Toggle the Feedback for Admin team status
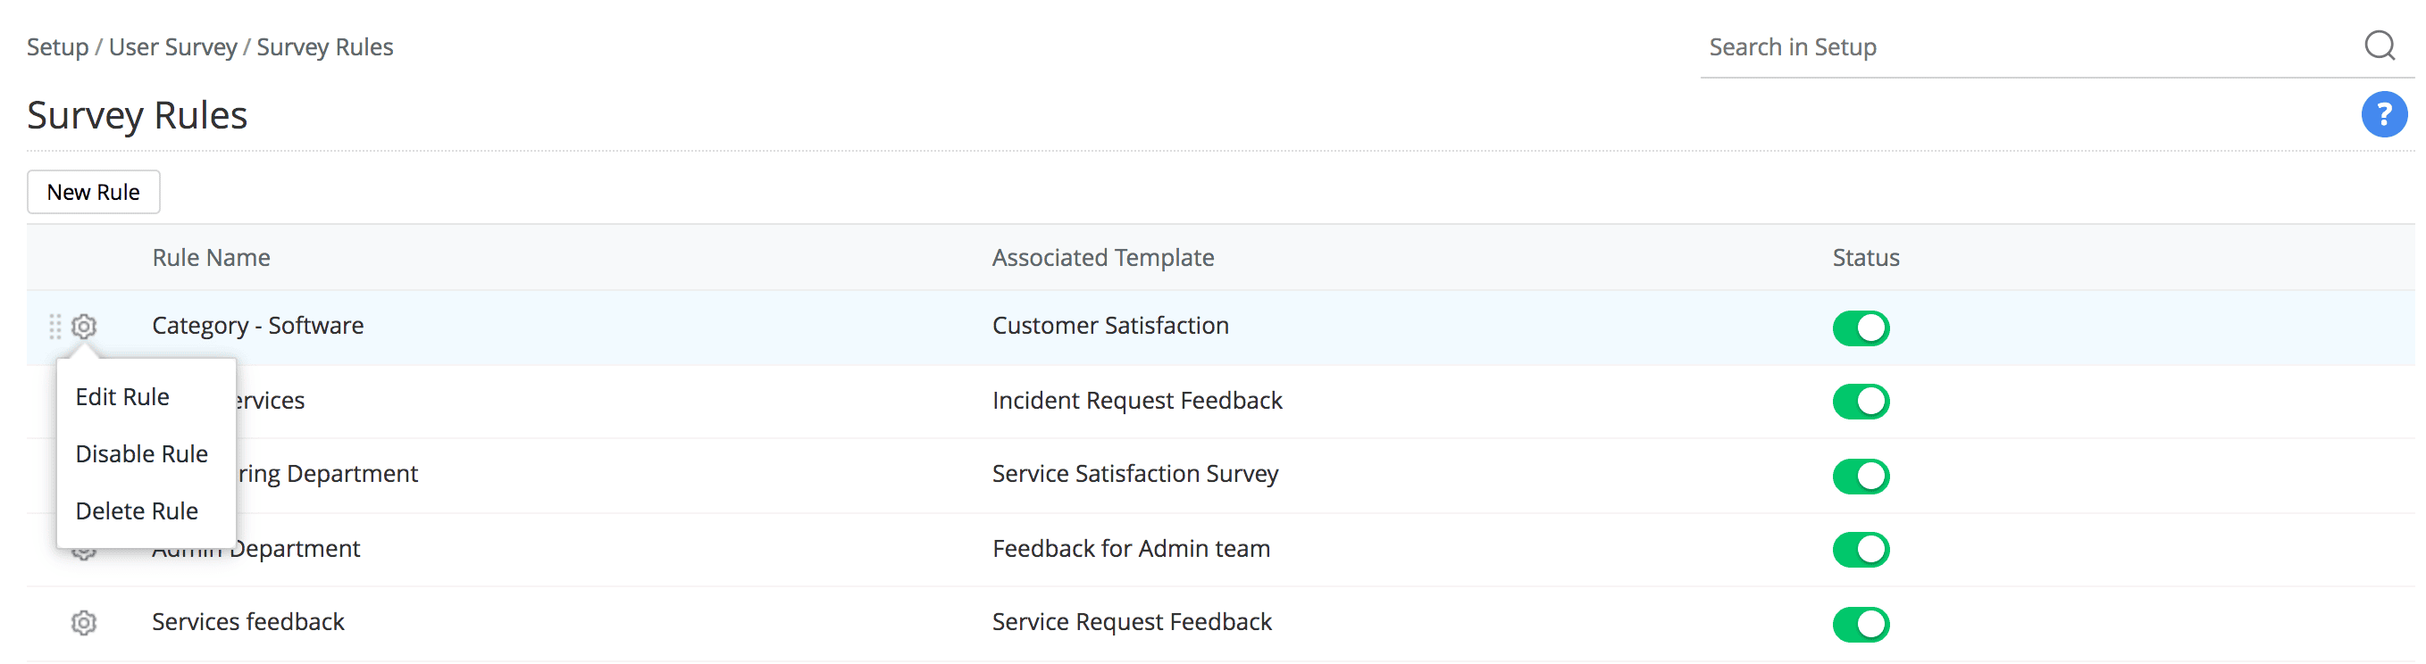This screenshot has height=664, width=2426. [x=1860, y=549]
